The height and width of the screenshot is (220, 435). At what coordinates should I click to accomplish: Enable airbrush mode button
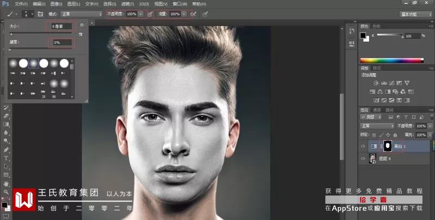194,14
